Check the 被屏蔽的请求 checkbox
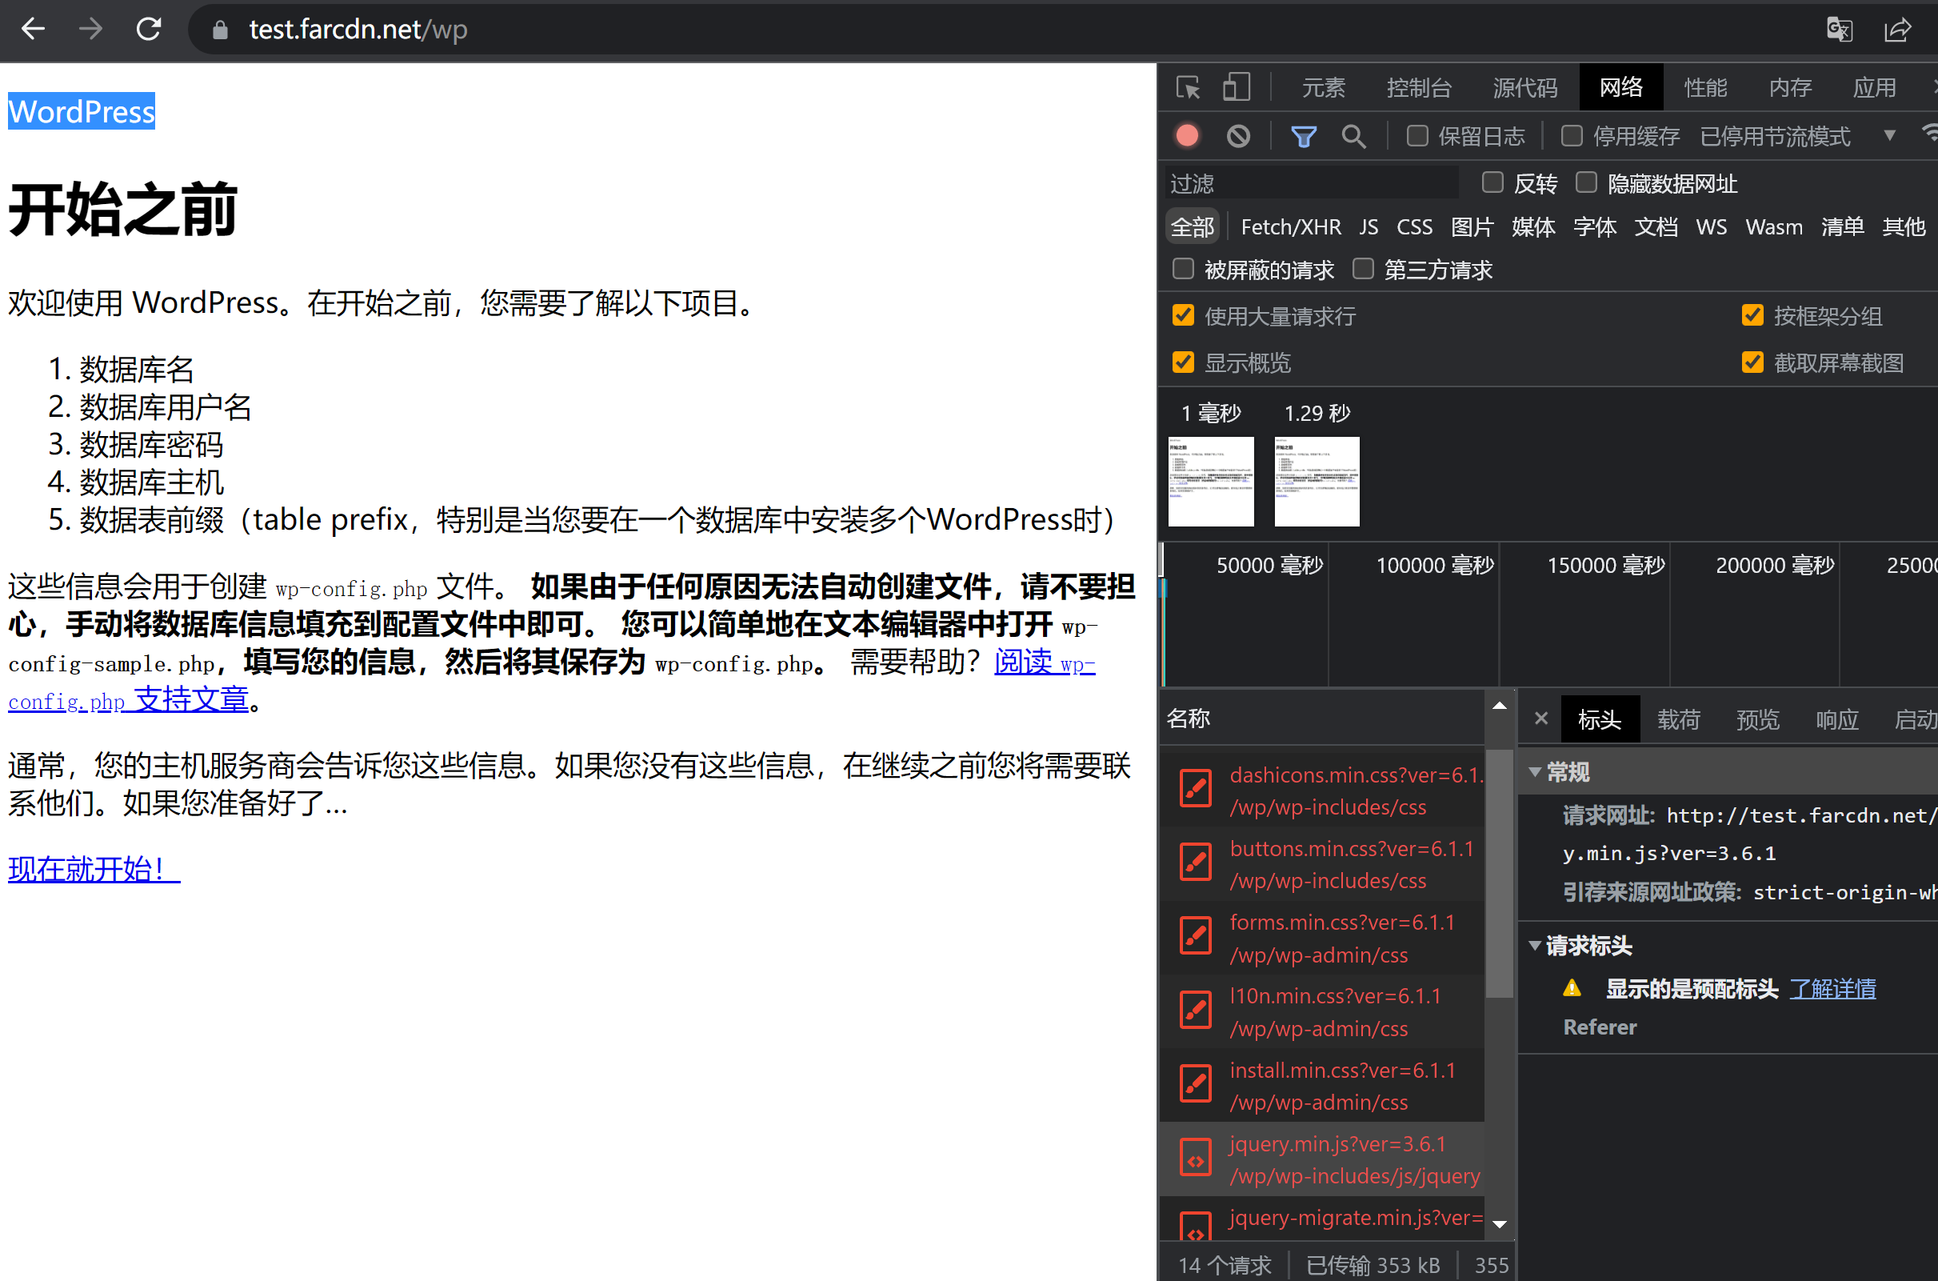Image resolution: width=1938 pixels, height=1281 pixels. 1183,269
